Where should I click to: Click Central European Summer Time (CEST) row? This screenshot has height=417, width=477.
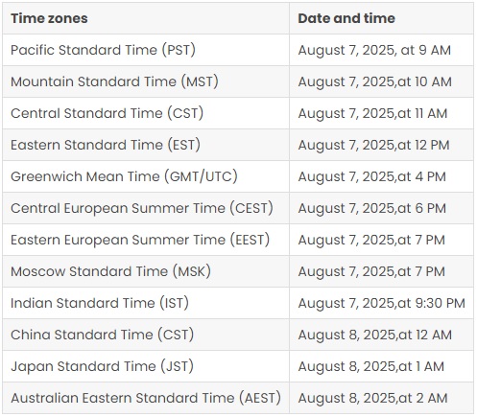point(238,208)
